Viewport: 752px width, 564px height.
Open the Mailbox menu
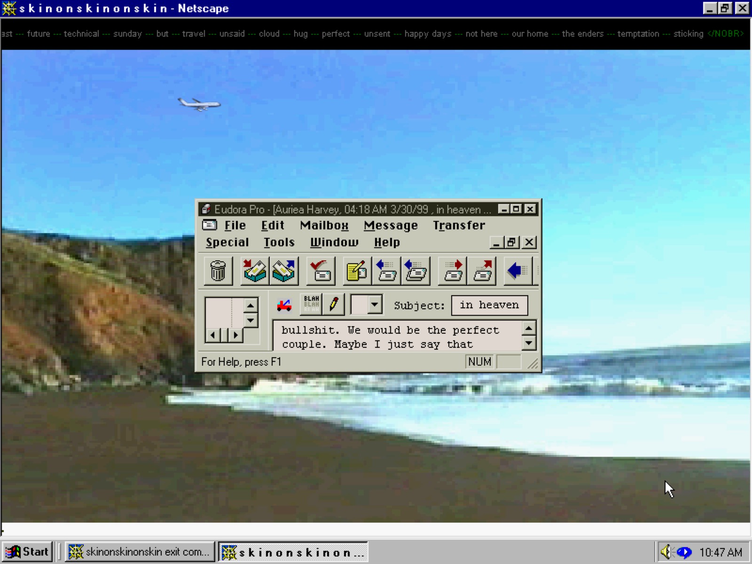(x=324, y=226)
